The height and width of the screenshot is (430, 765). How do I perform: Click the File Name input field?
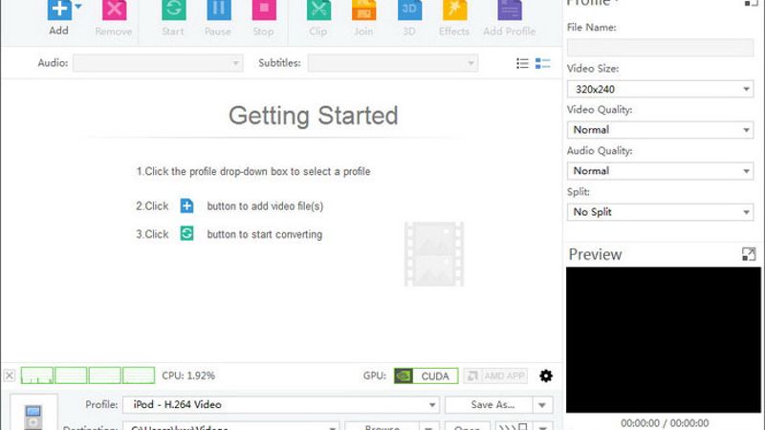pos(660,48)
